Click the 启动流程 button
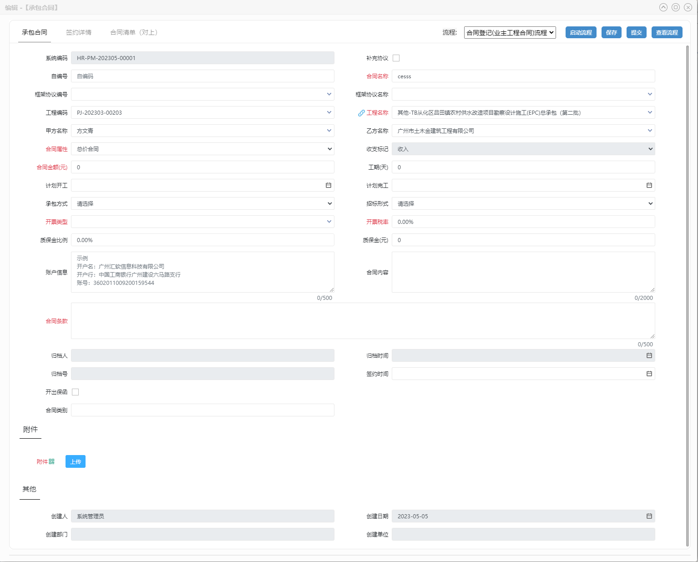 tap(581, 32)
